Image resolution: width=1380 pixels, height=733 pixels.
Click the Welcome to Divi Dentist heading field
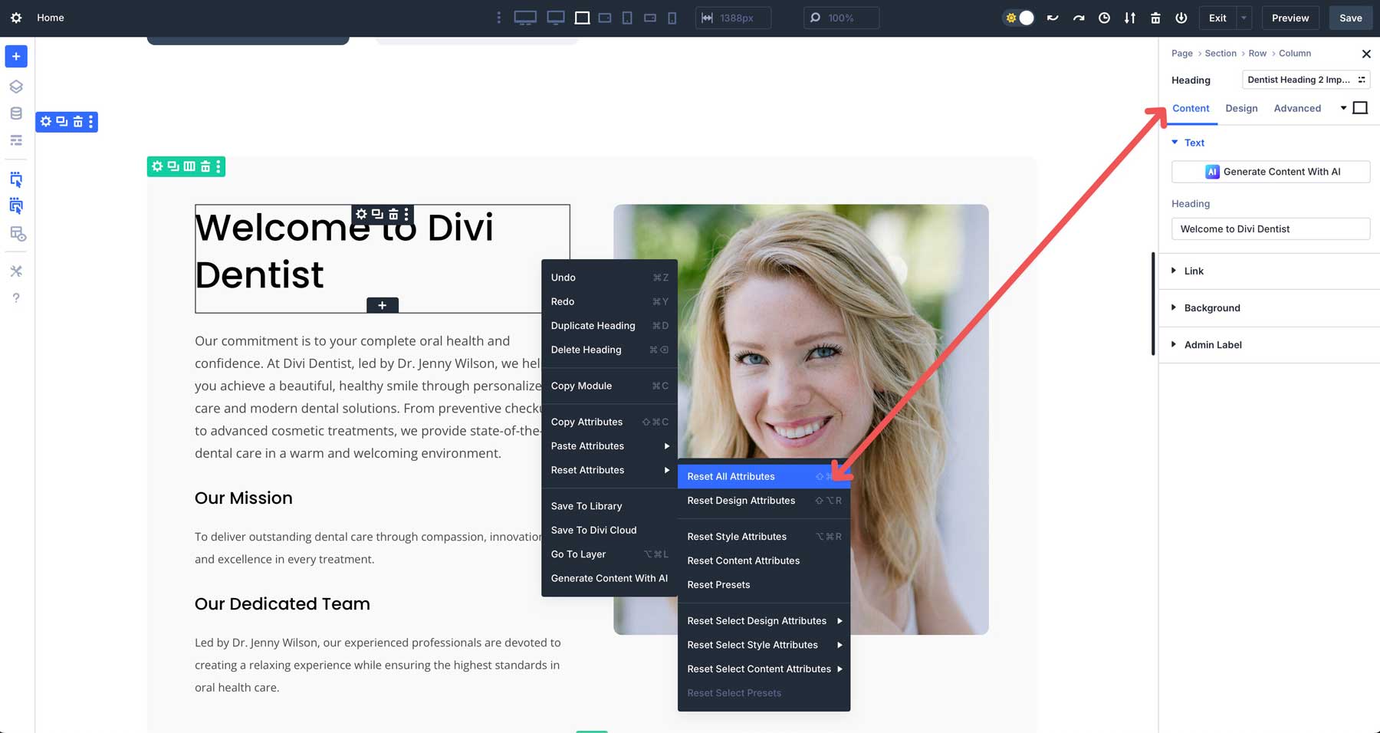click(x=1270, y=228)
